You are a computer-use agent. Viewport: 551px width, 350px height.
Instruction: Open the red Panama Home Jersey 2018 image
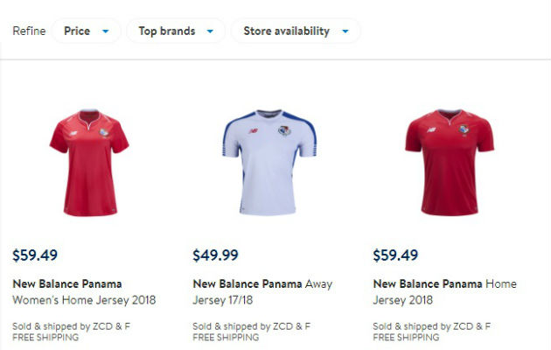pos(450,164)
